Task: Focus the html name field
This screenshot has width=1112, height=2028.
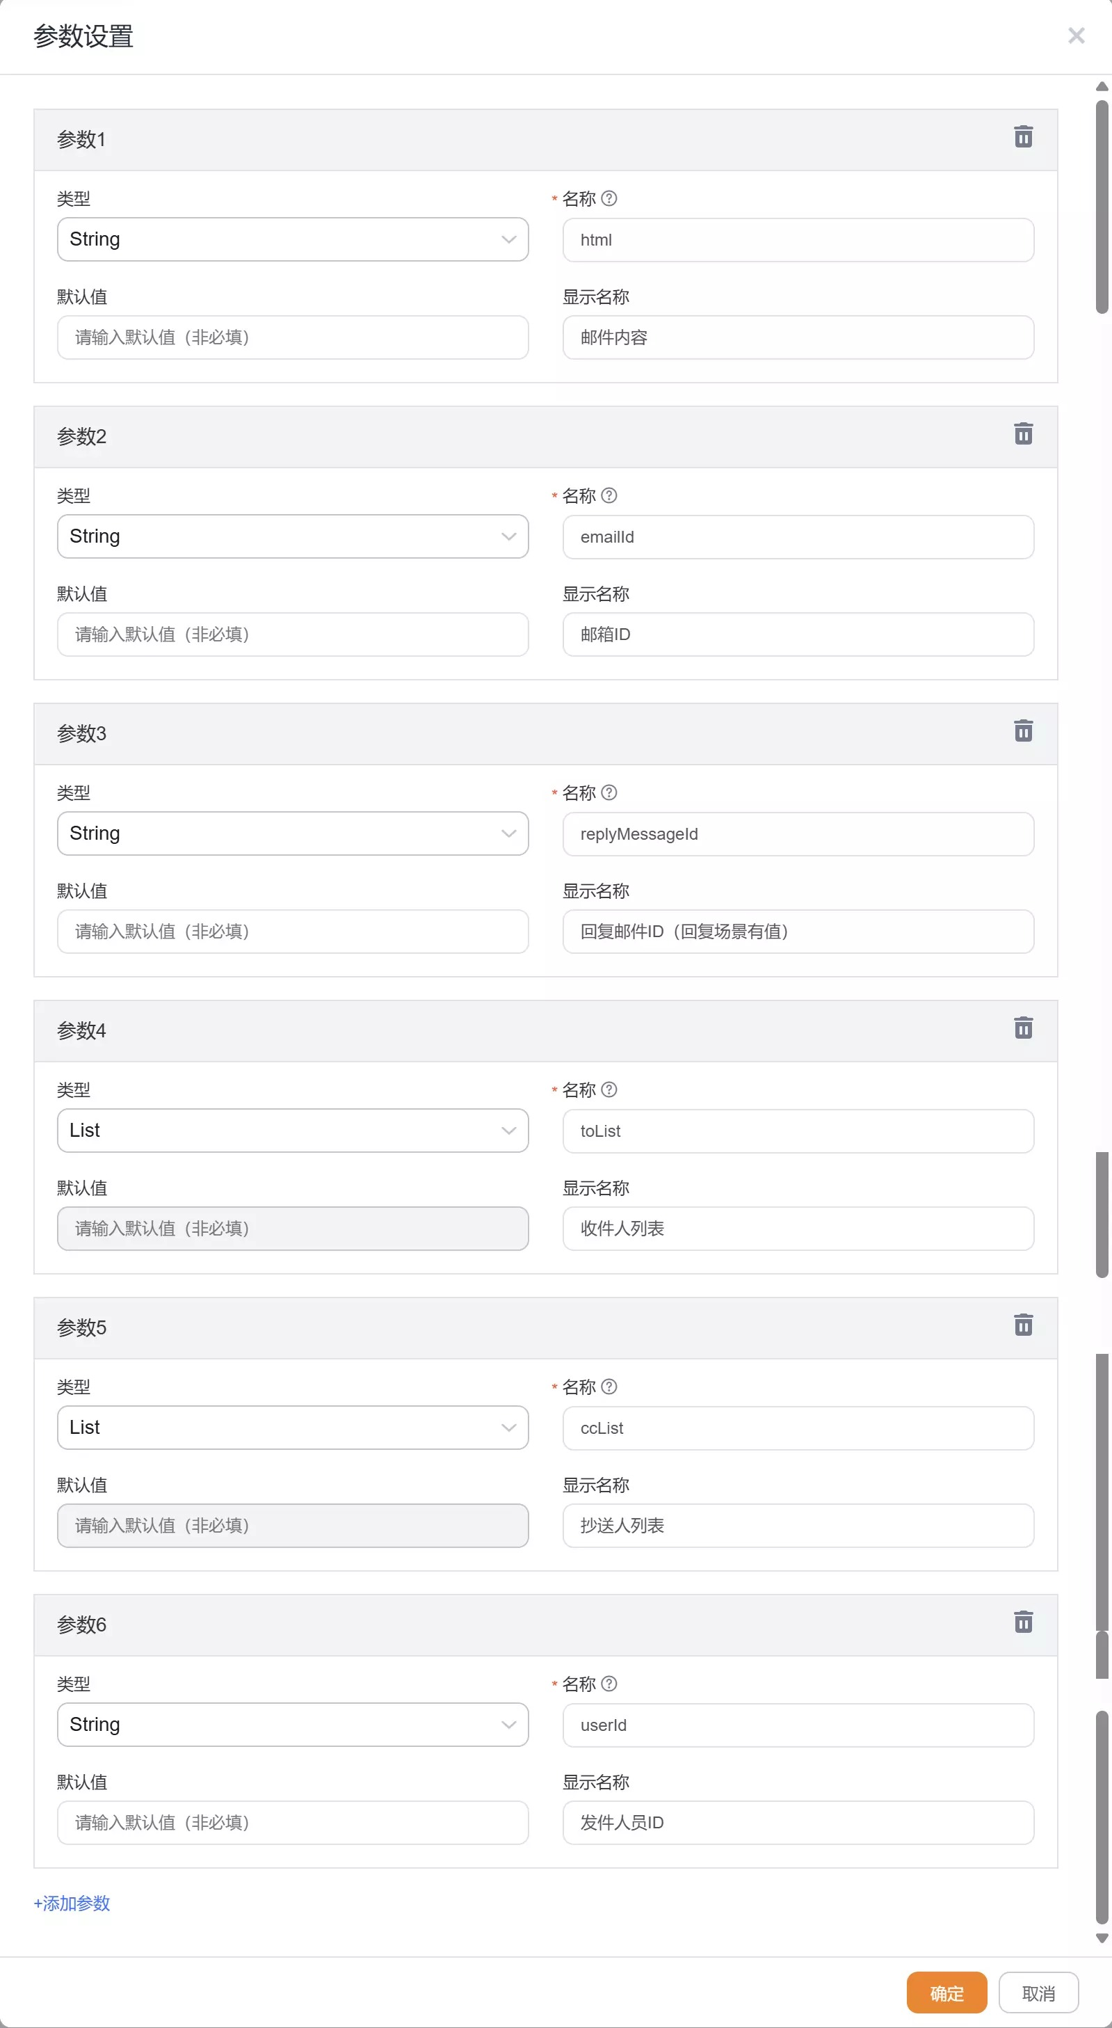Action: coord(798,240)
